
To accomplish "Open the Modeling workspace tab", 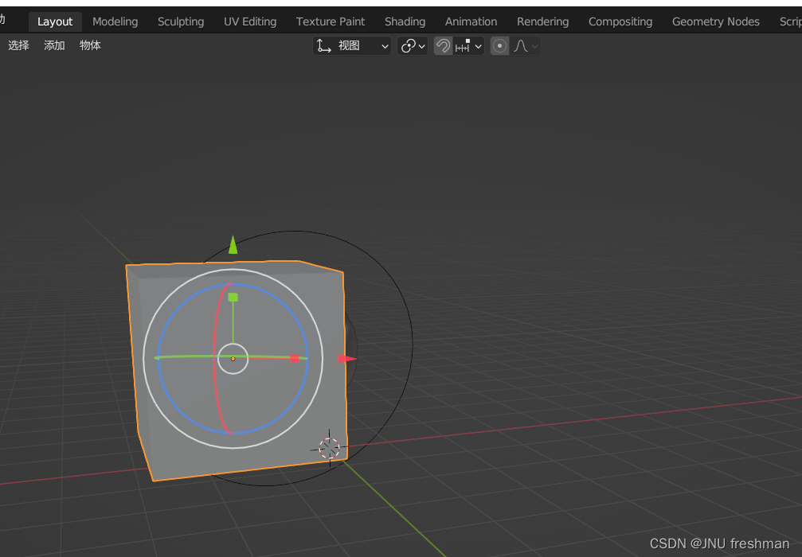I will tap(115, 22).
